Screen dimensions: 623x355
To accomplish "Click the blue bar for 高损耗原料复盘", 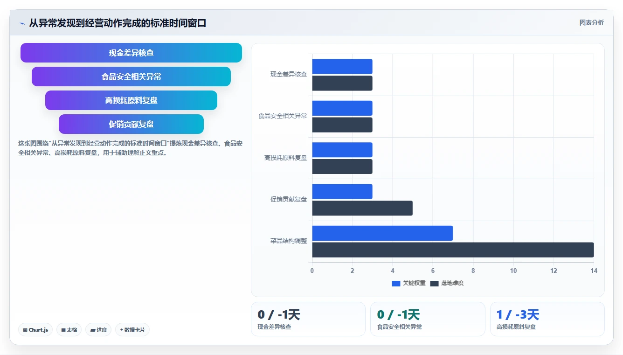I will coord(342,150).
